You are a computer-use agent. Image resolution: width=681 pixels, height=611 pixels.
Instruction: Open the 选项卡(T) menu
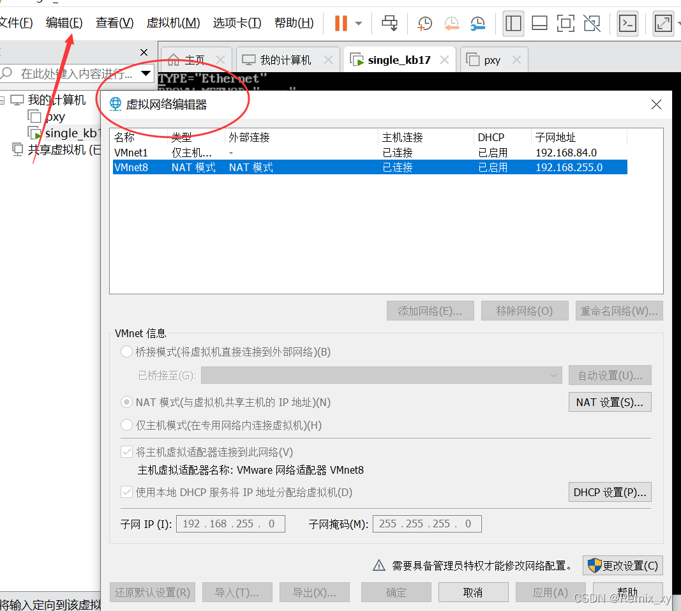[x=237, y=22]
